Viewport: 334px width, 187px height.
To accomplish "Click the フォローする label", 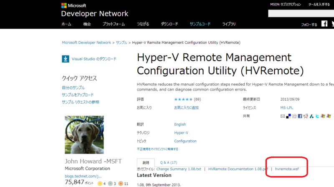I will point(309,25).
